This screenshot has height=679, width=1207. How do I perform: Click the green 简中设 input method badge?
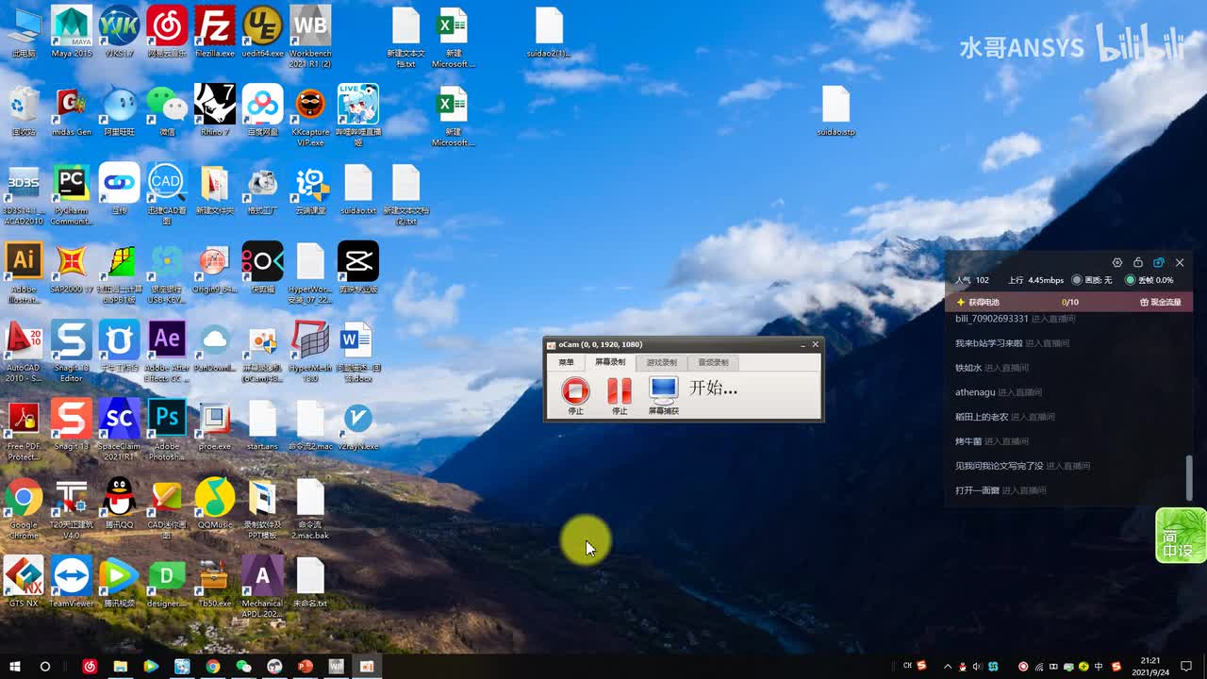click(x=1181, y=536)
